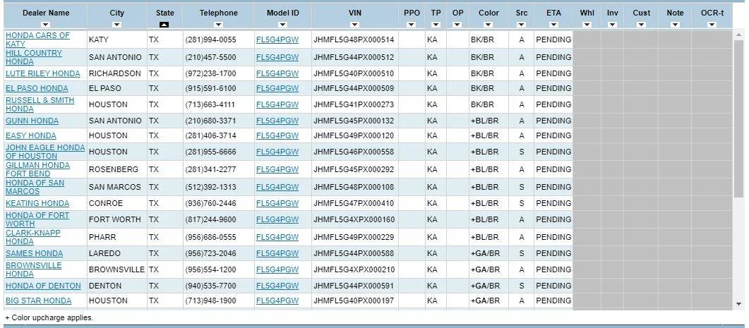Open the PPO column filter dropdown

[412, 25]
